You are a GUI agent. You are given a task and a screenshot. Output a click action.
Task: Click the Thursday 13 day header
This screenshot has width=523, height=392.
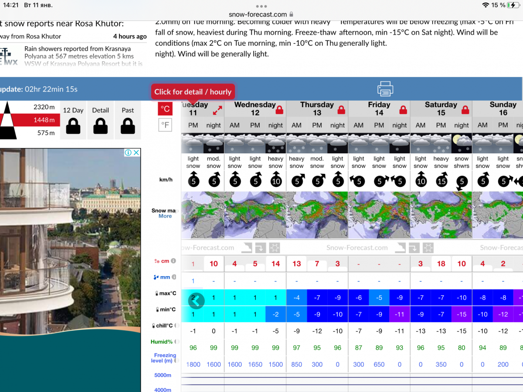point(317,109)
